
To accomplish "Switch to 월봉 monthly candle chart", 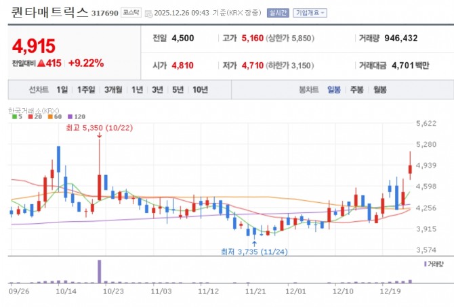I will (x=380, y=90).
